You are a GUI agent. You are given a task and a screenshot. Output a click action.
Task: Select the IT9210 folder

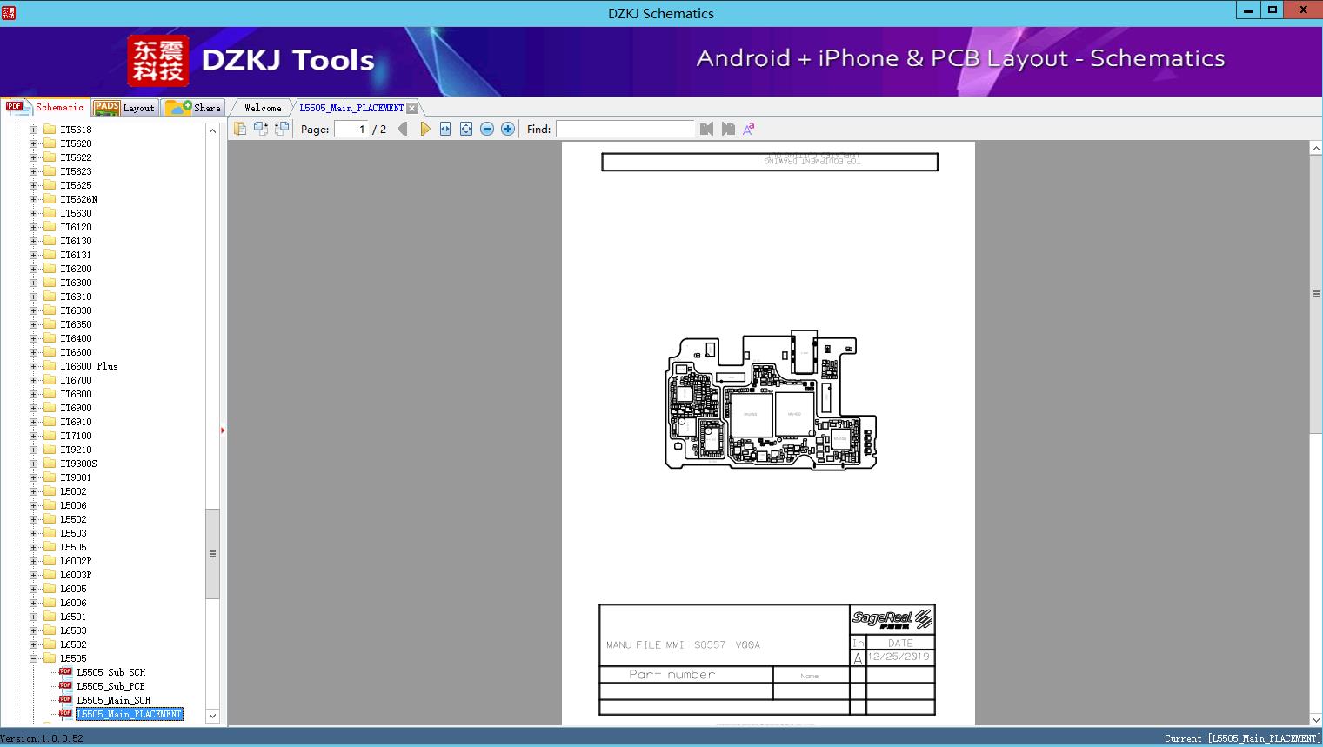pyautogui.click(x=76, y=450)
